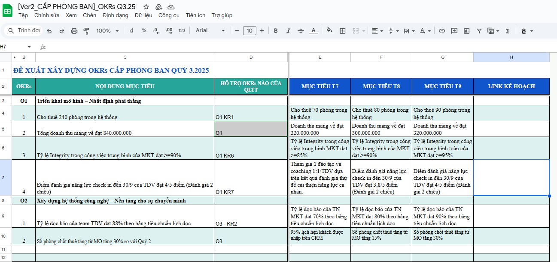Image resolution: width=557 pixels, height=262 pixels.
Task: Expand the horizontal align dropdown
Action: [377, 31]
